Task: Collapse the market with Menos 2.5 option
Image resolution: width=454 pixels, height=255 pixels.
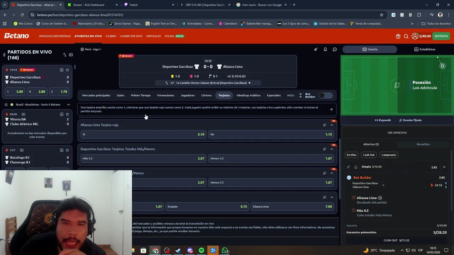Action: pos(332,173)
